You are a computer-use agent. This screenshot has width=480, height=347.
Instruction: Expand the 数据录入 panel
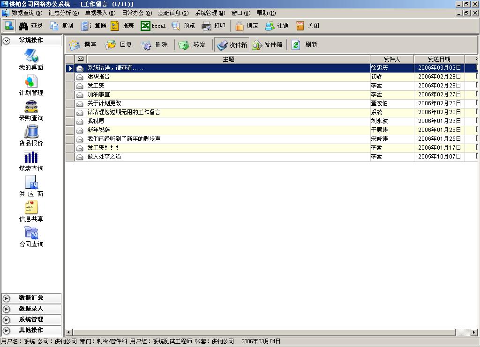pos(31,309)
